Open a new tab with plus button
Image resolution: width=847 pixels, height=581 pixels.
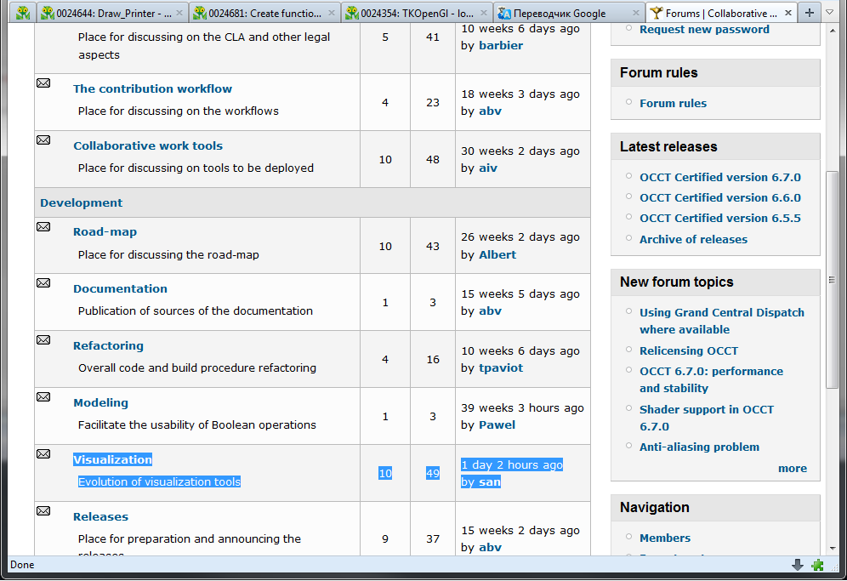809,13
